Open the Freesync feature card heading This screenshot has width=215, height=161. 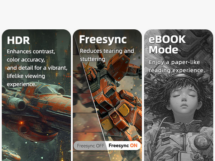coord(103,40)
